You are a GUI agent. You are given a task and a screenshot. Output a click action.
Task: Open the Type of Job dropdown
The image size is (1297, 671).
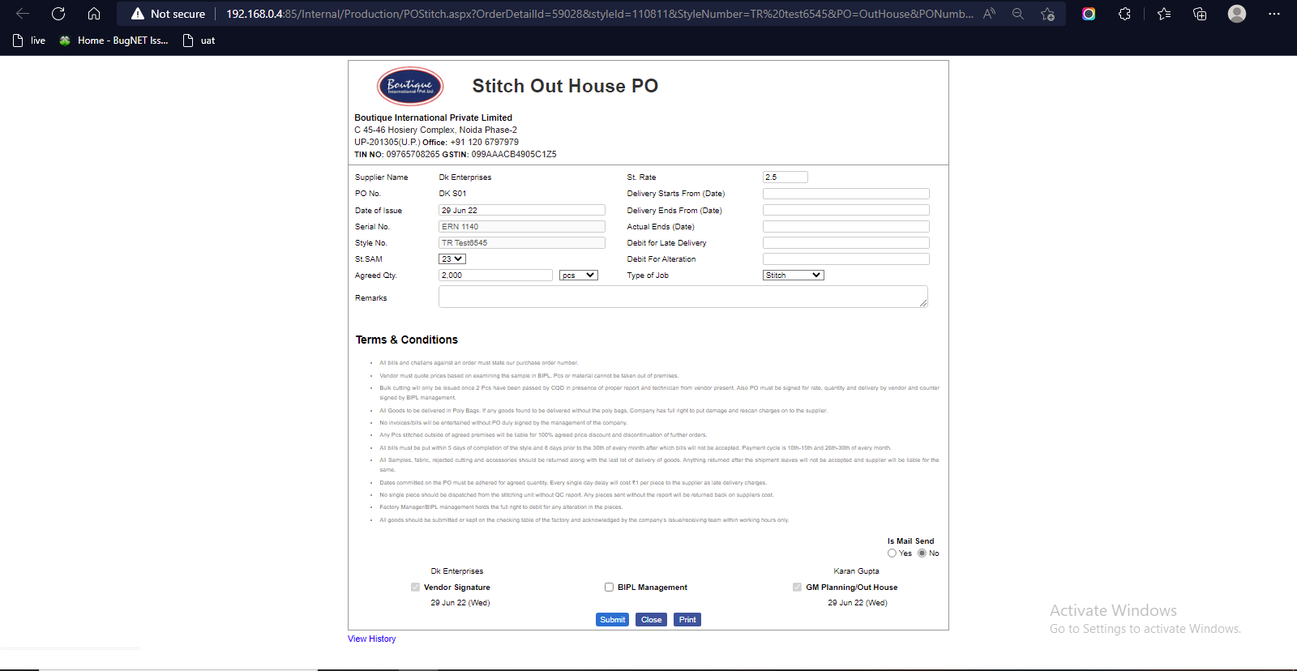(x=794, y=276)
